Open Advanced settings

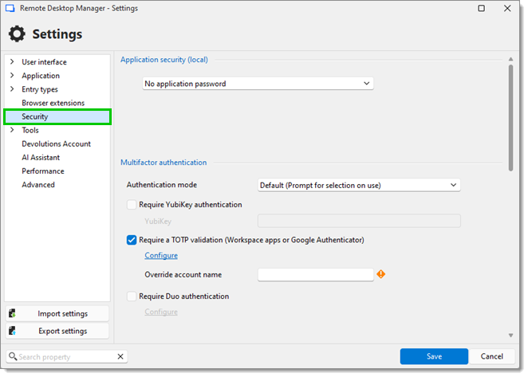pyautogui.click(x=38, y=185)
